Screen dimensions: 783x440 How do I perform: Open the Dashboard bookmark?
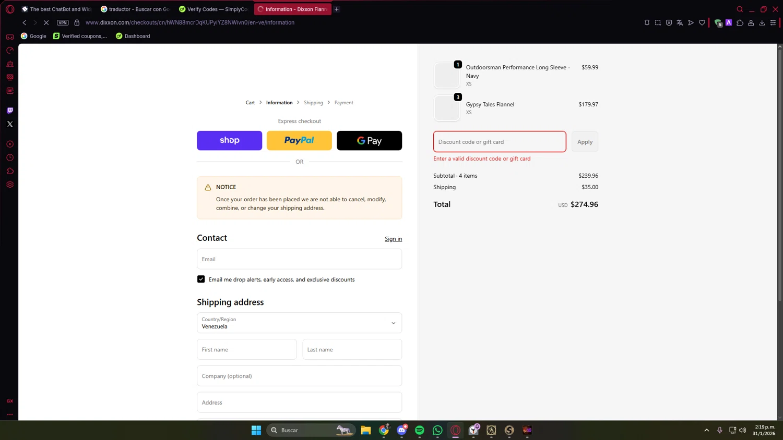click(x=133, y=36)
